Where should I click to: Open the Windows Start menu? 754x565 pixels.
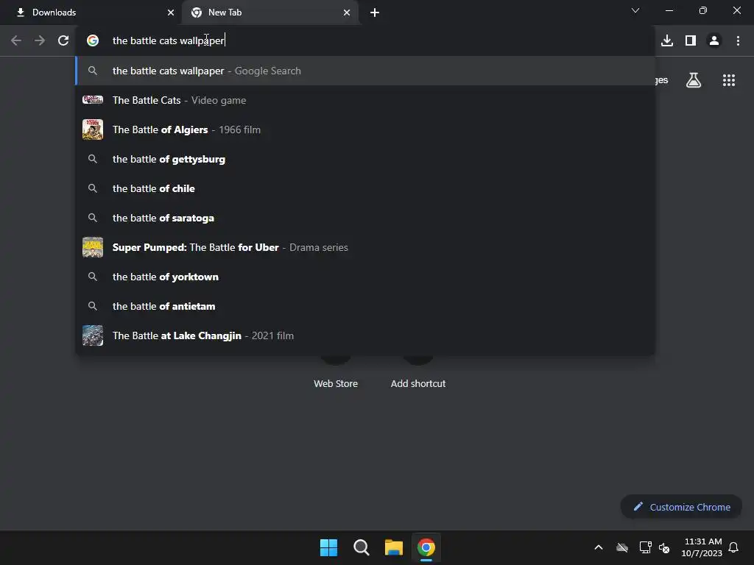point(329,547)
